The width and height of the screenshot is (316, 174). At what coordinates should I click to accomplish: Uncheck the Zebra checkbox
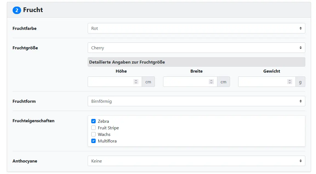(93, 121)
